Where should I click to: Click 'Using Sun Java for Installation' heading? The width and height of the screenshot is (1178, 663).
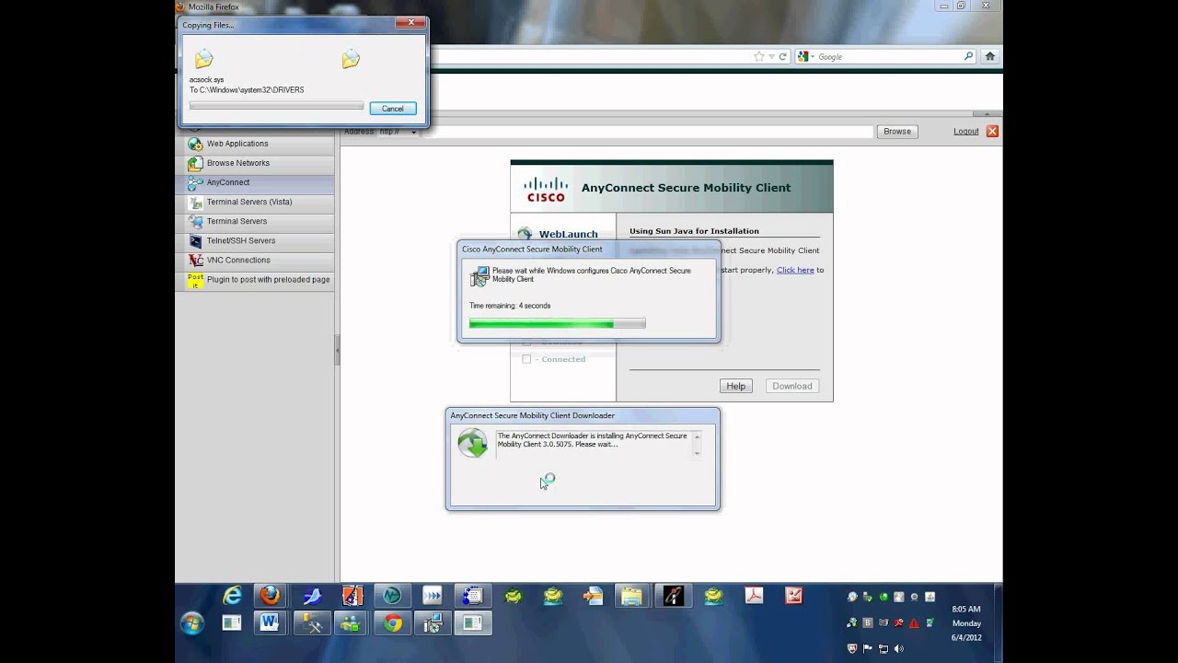pyautogui.click(x=695, y=231)
